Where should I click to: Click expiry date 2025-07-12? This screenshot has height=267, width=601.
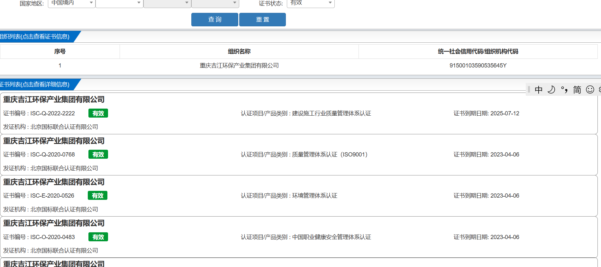coord(505,113)
